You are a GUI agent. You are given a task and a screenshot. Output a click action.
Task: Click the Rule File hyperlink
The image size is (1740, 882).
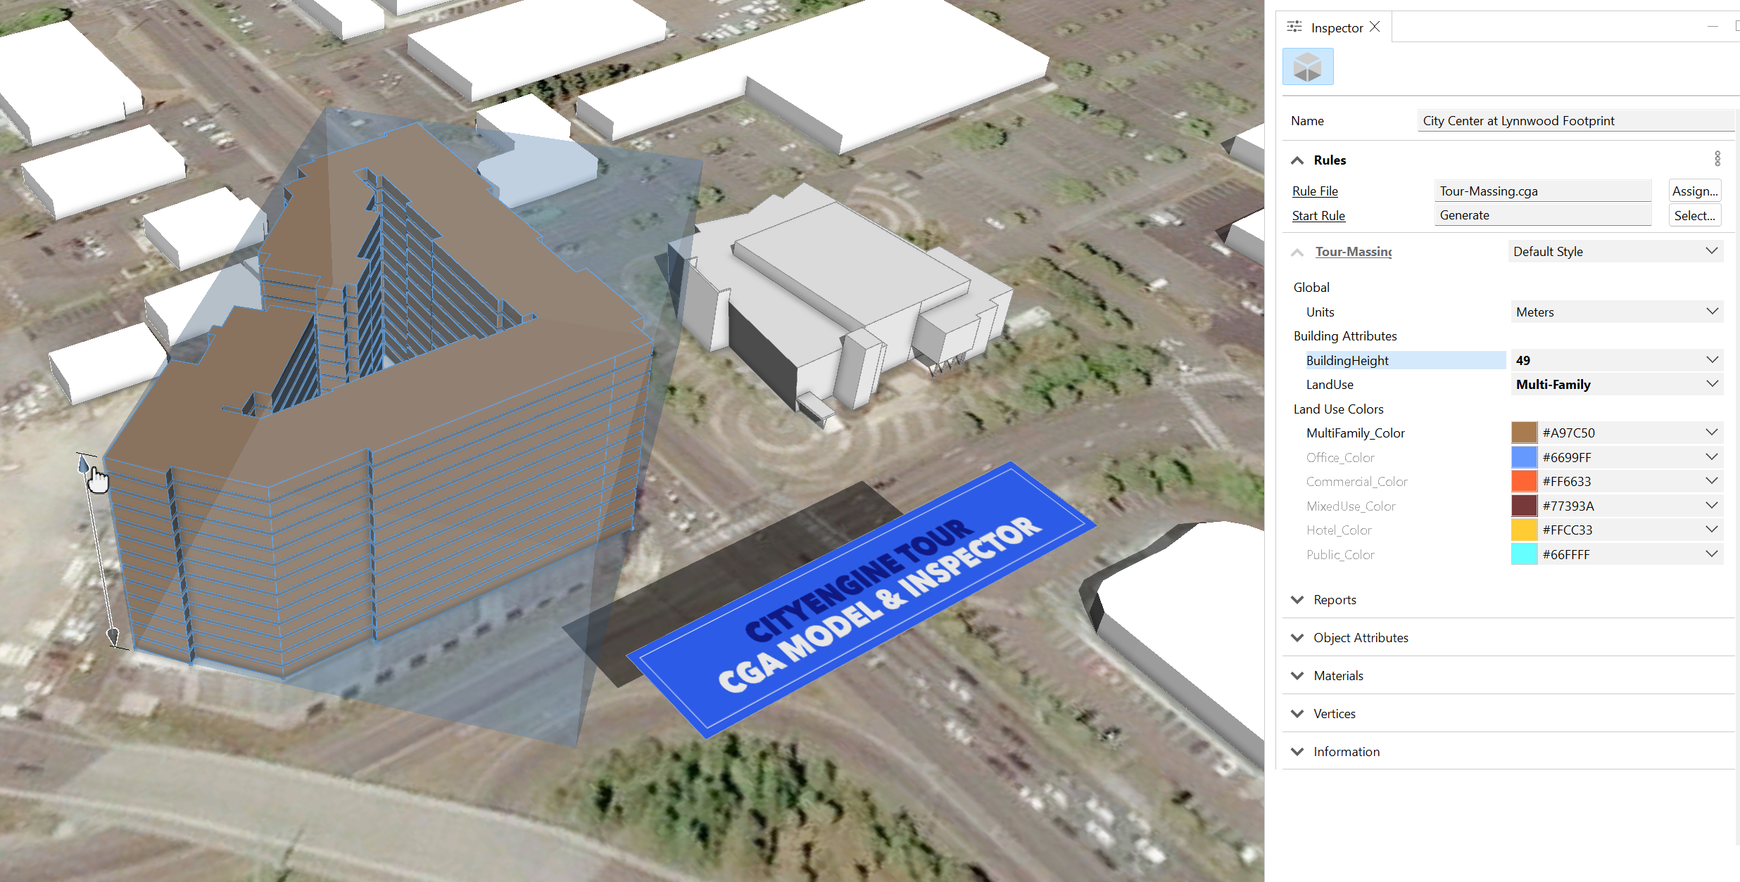click(x=1319, y=190)
